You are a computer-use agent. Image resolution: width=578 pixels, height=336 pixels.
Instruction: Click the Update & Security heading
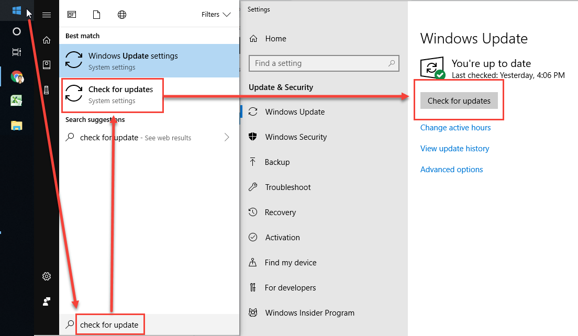pyautogui.click(x=281, y=87)
